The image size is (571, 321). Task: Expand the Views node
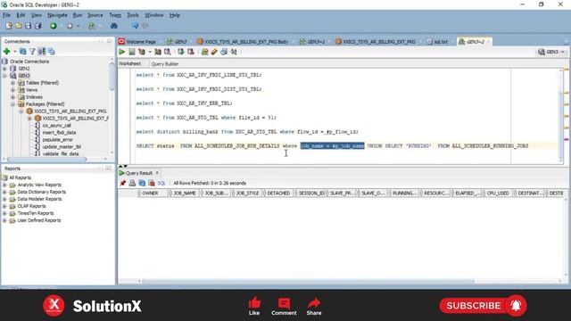pyautogui.click(x=13, y=90)
